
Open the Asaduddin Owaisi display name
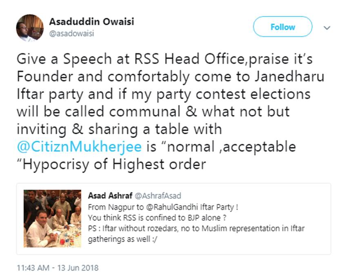click(x=91, y=22)
